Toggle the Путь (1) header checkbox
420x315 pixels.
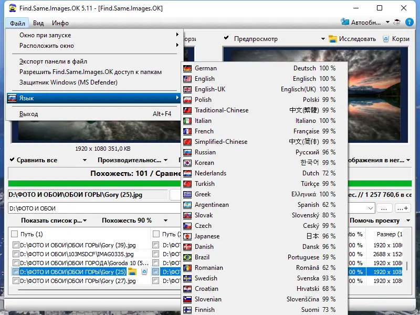tap(14, 234)
